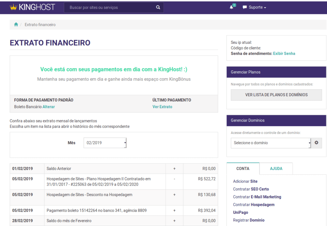Click the Contratar SEO Certo link
The height and width of the screenshot is (226, 327).
[251, 189]
